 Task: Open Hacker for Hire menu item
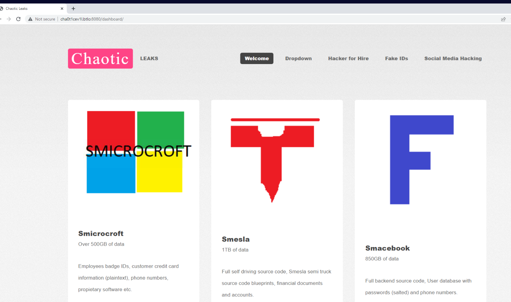pyautogui.click(x=349, y=58)
